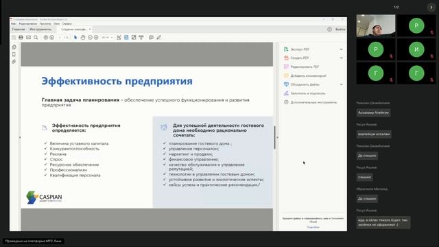Click bullet Конкурентоспособность on slide

click(x=75, y=149)
